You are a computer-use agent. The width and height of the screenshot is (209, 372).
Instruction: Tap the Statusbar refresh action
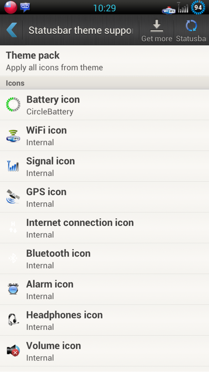point(191,30)
